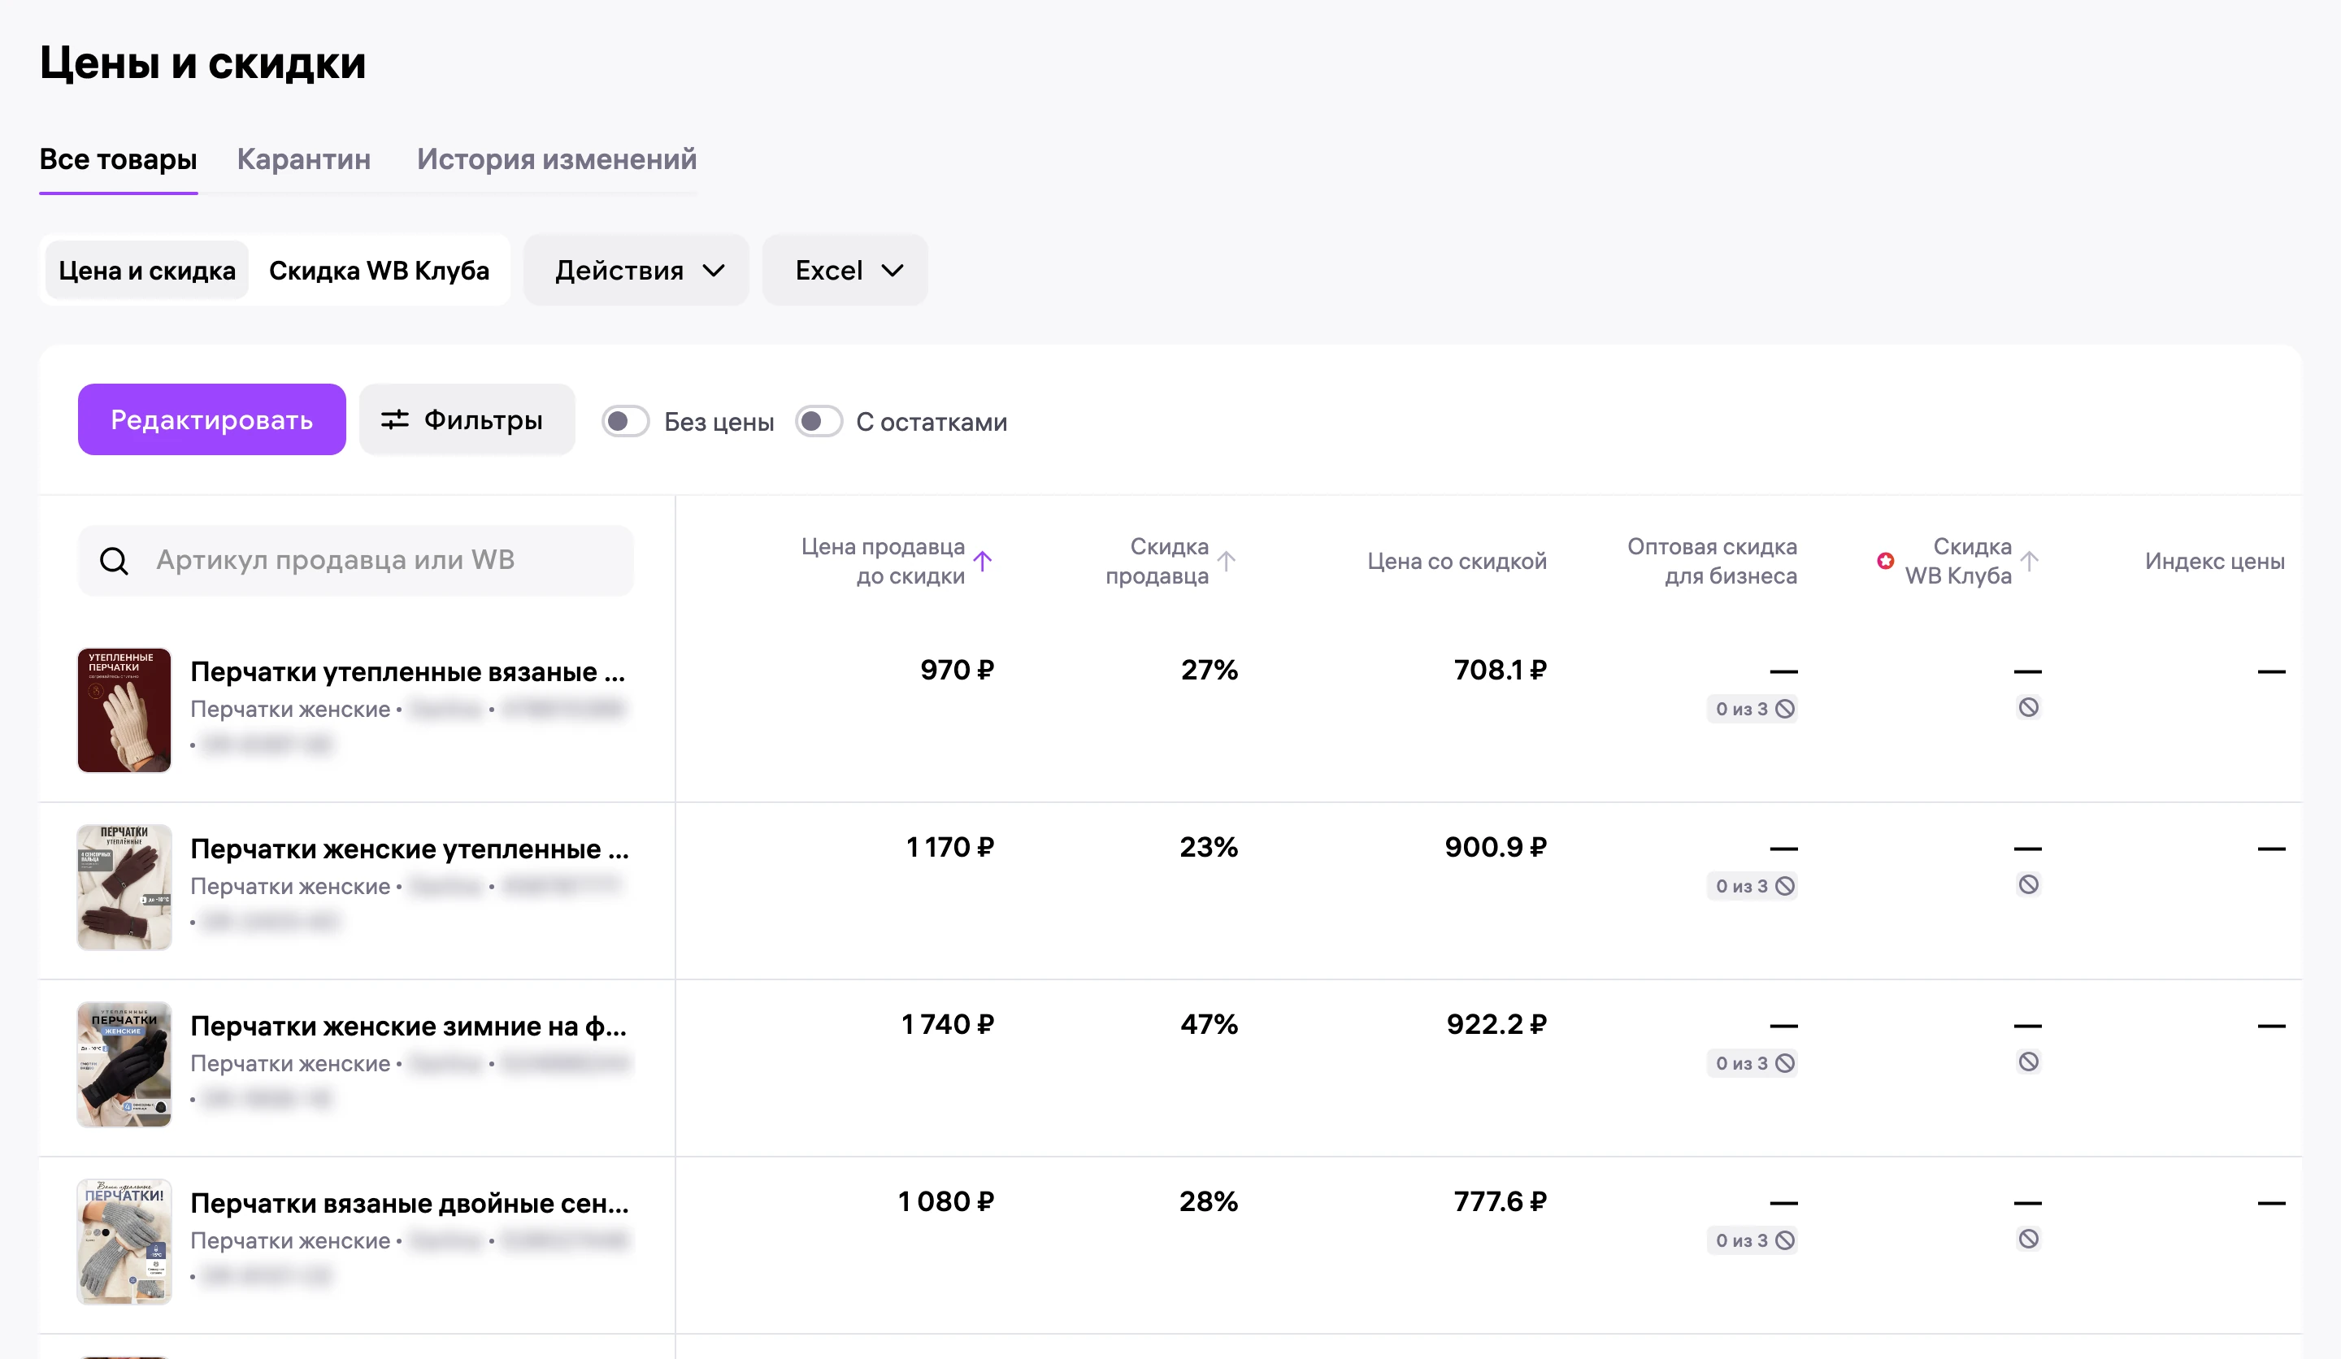Open the Excel dropdown menu
This screenshot has width=2341, height=1359.
(x=845, y=271)
